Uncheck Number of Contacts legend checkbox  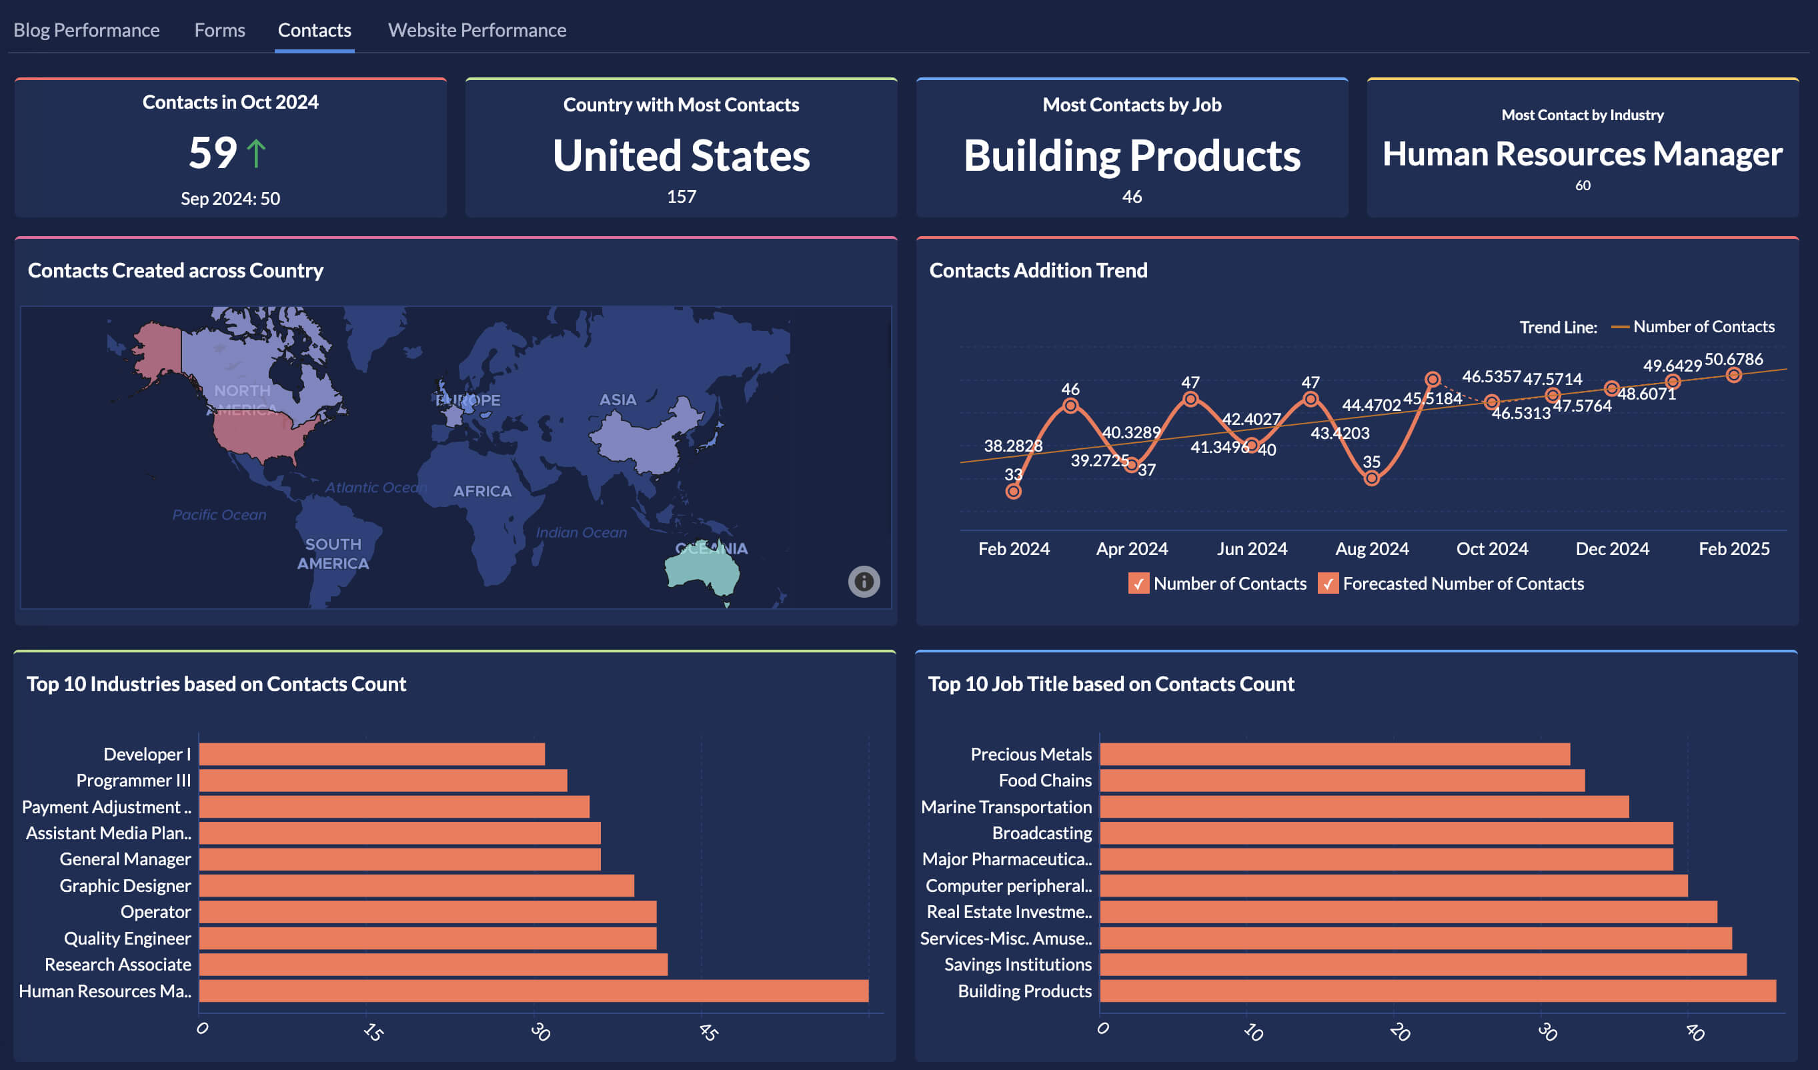[1138, 583]
